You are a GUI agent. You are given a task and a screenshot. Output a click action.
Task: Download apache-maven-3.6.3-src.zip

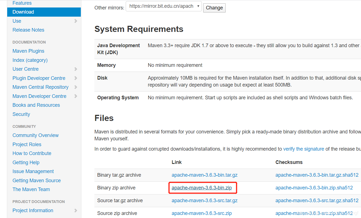pos(202,213)
